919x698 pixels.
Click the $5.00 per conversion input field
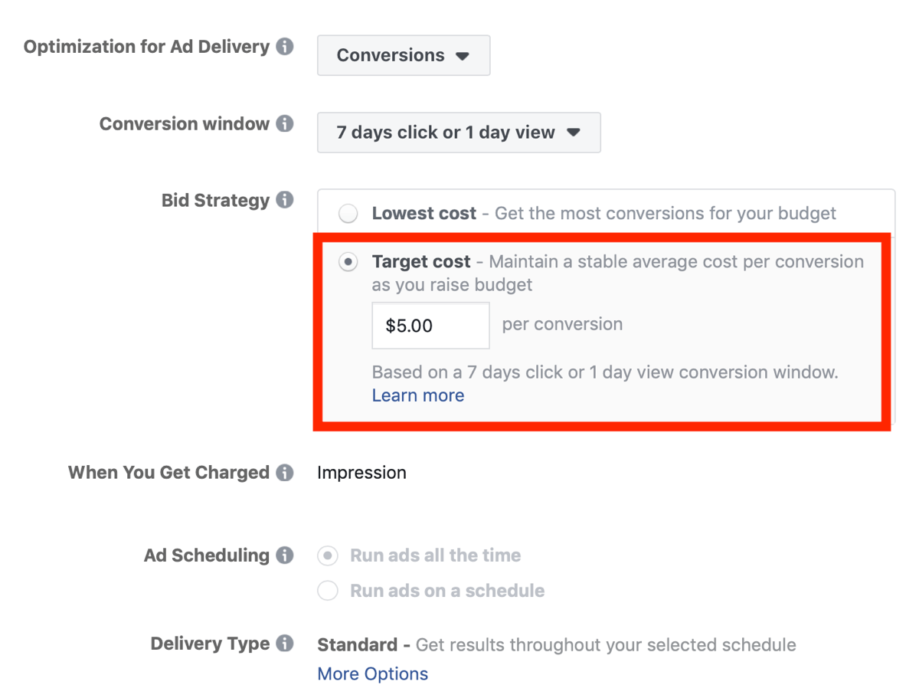(x=430, y=326)
